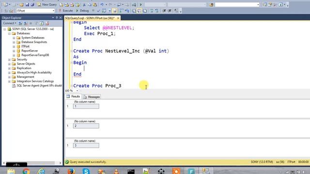Click result cell with value 3

coord(86,145)
